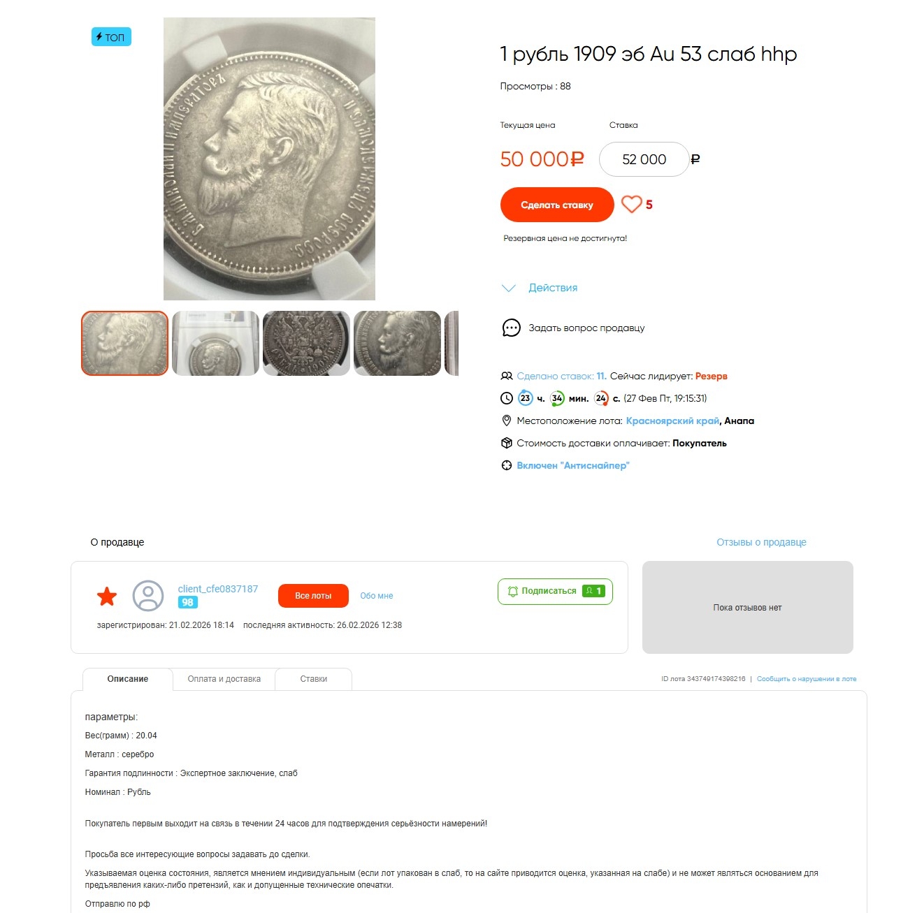Select the Описание tab
Image resolution: width=924 pixels, height=913 pixels.
coord(128,679)
